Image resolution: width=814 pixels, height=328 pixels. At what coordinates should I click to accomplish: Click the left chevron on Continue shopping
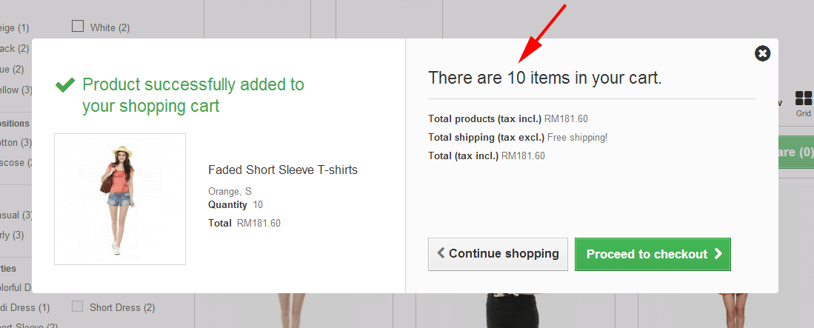coord(441,253)
